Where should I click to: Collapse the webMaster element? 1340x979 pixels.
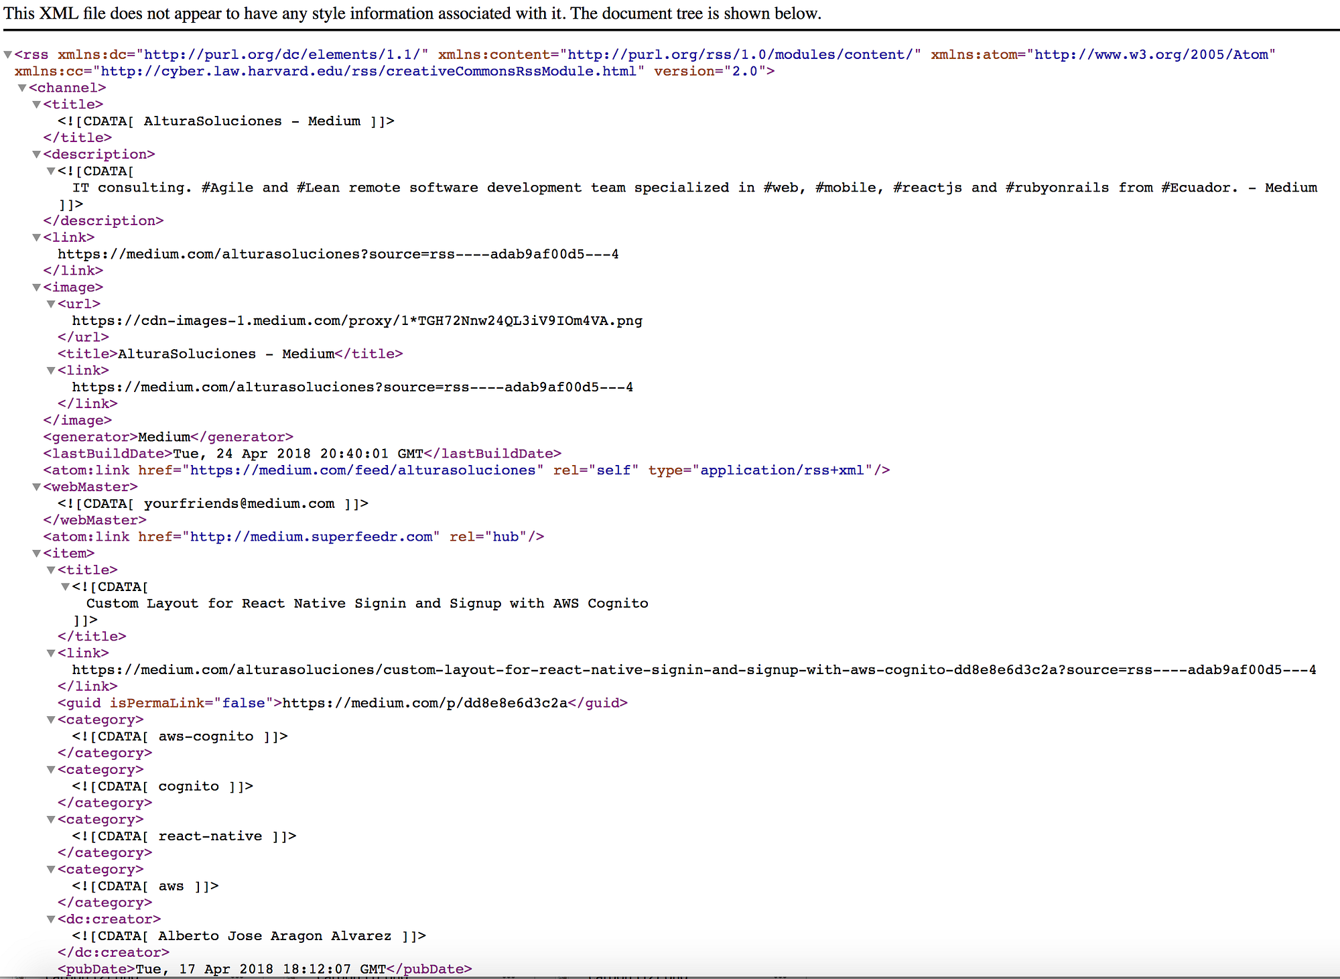click(x=37, y=487)
